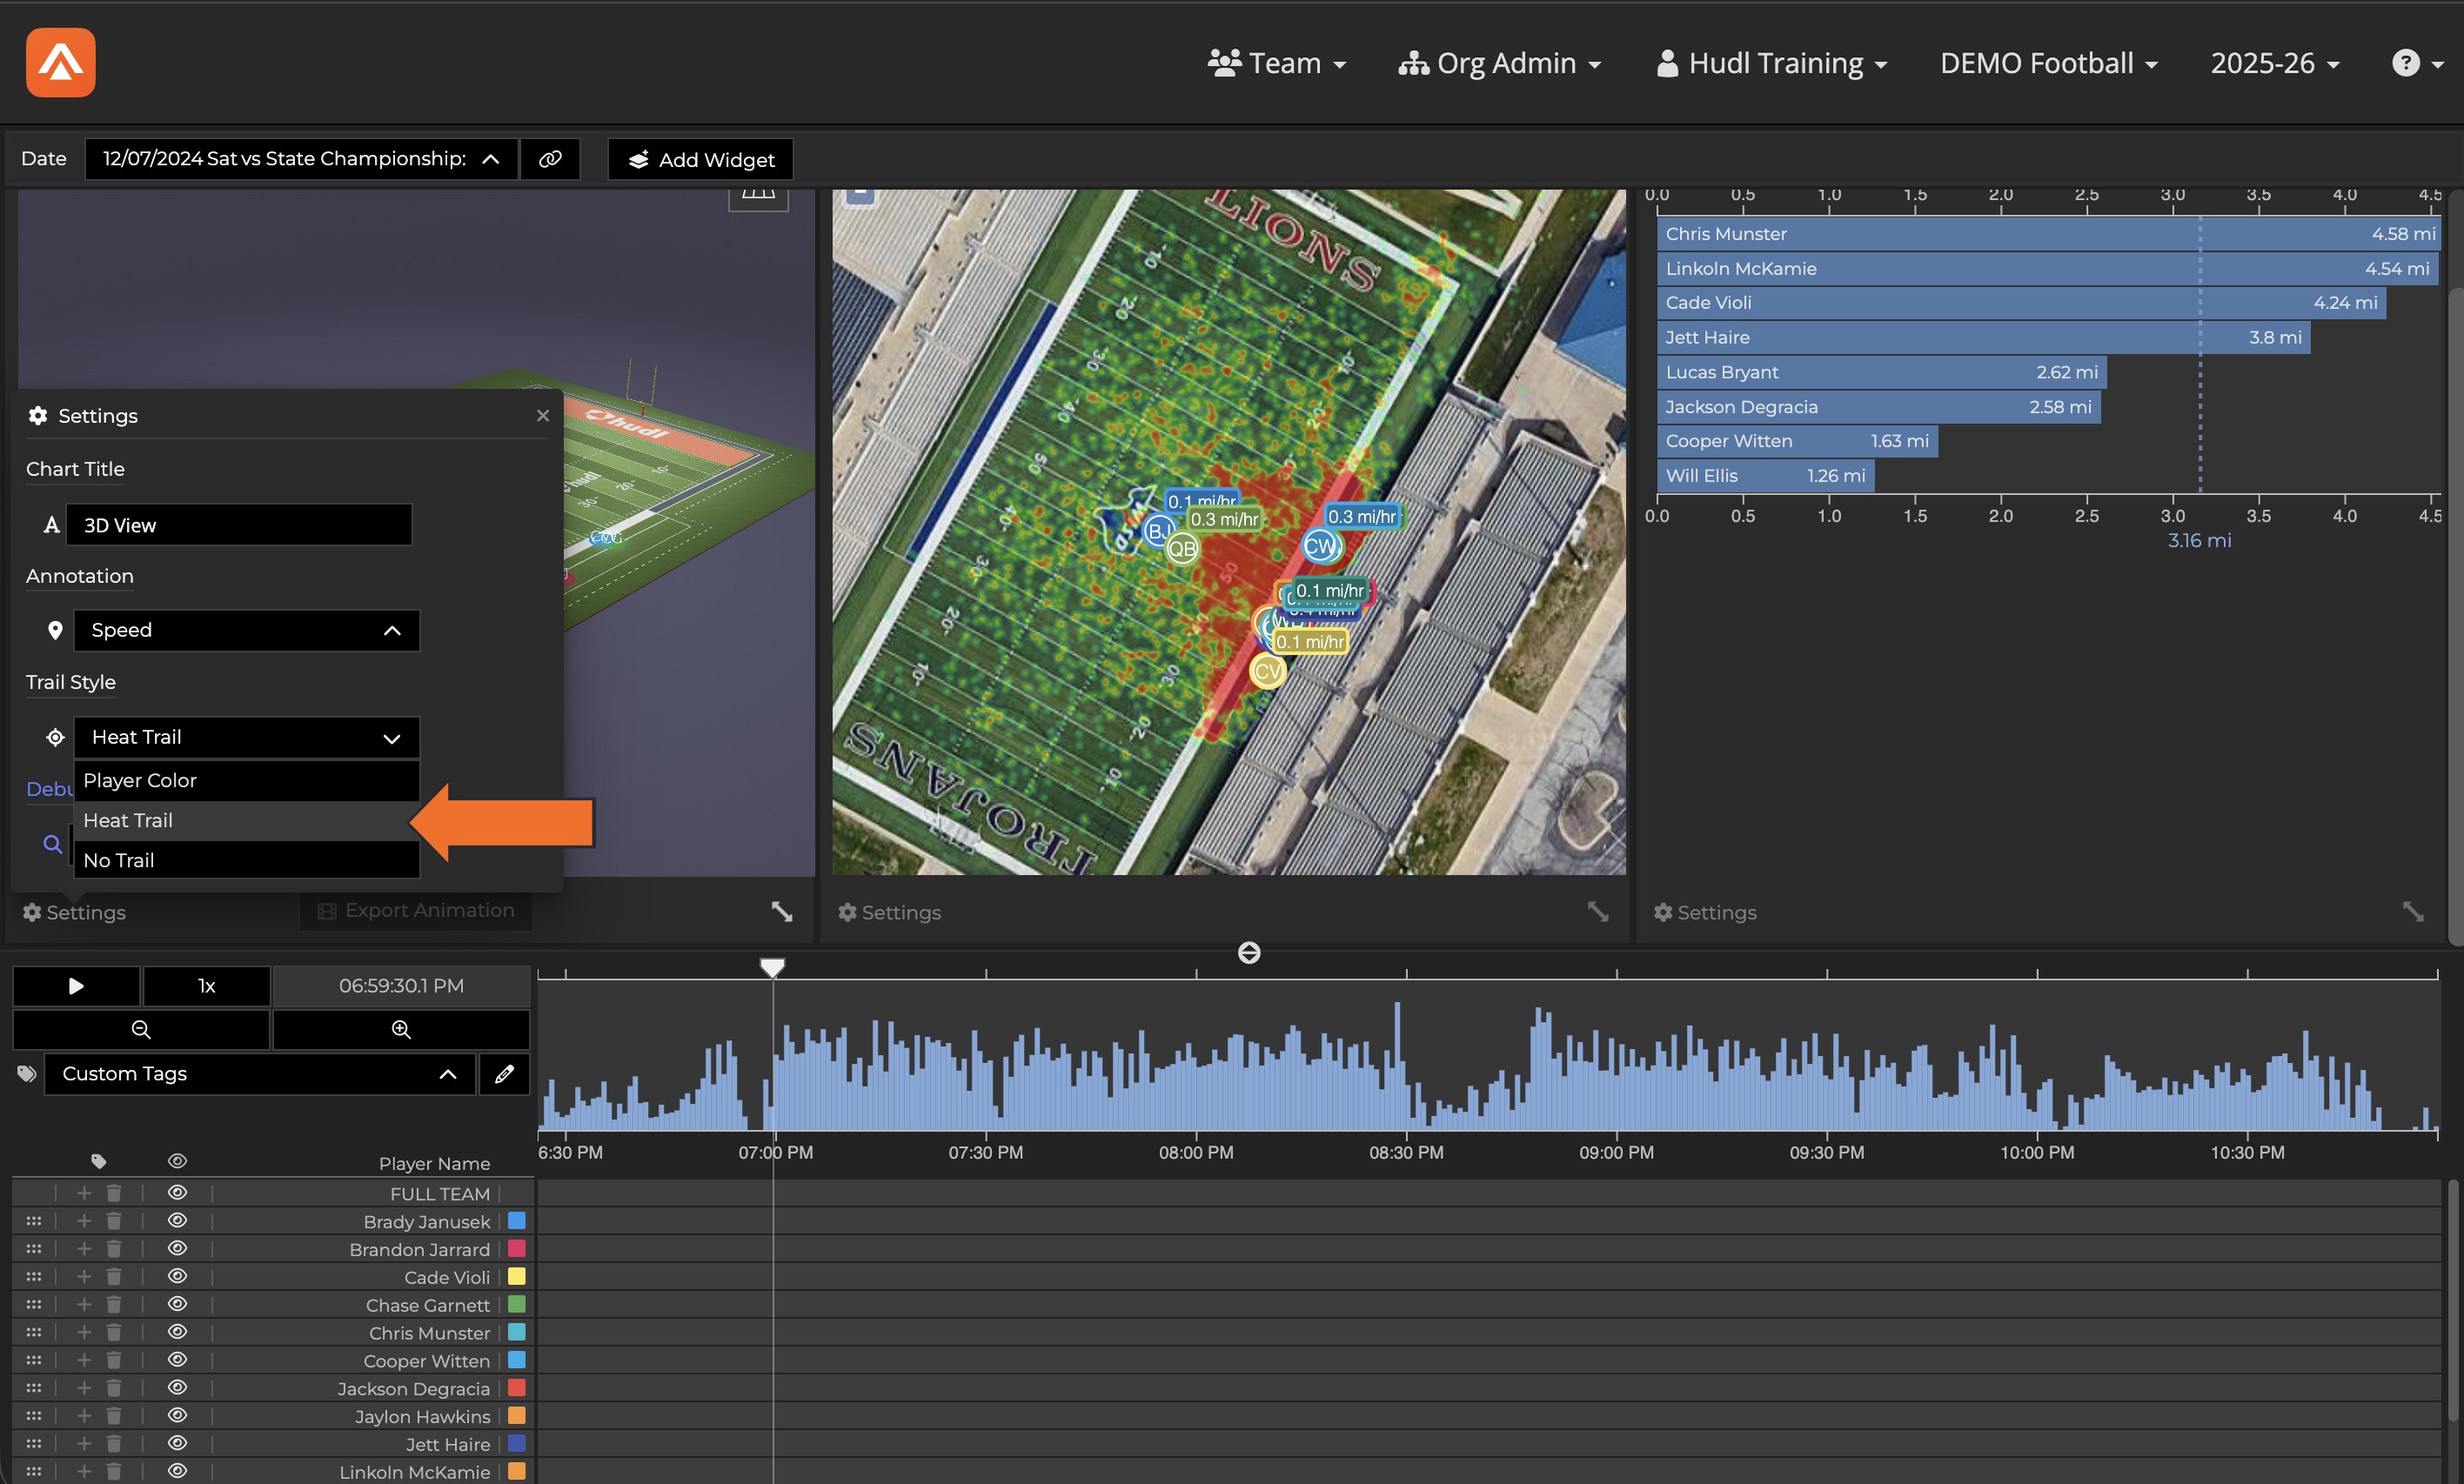Click Cade Violi yellow color swatch
Viewport: 2464px width, 1484px height.
pos(517,1277)
